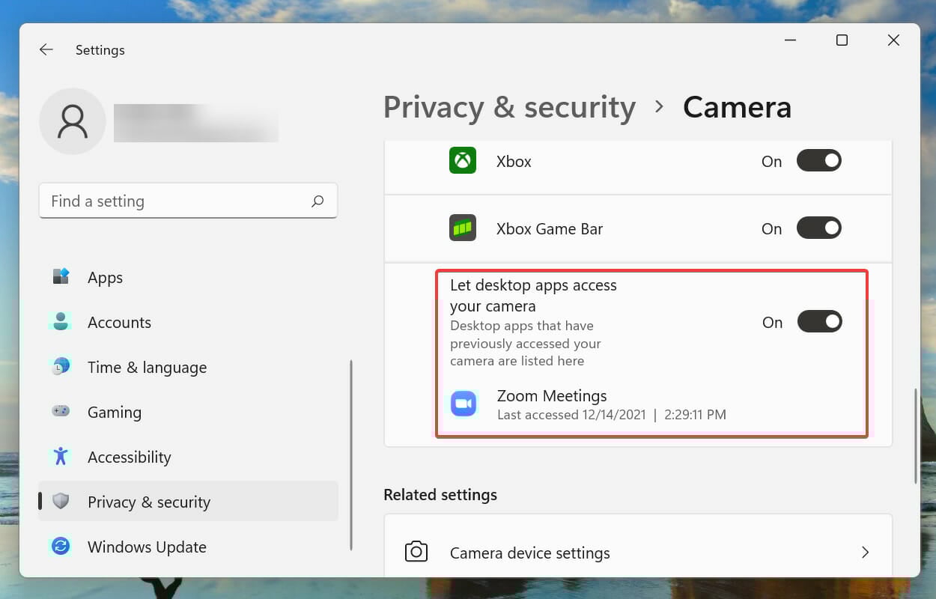This screenshot has width=936, height=599.
Task: Go to Accounts settings
Action: coord(119,323)
